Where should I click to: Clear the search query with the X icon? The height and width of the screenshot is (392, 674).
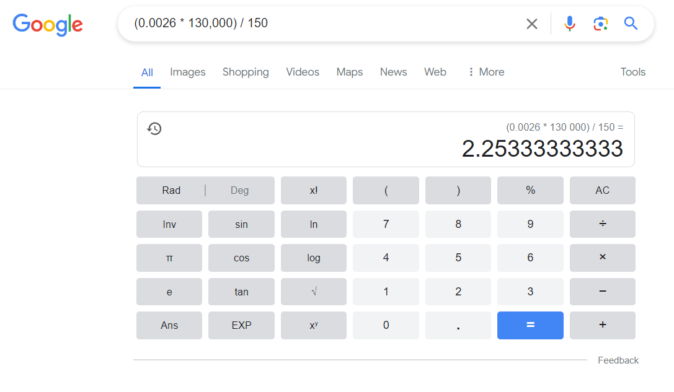click(x=532, y=24)
